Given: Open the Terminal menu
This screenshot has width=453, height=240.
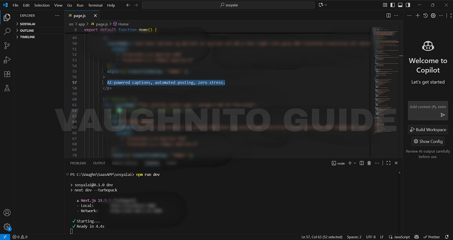Looking at the screenshot, I should point(95,5).
